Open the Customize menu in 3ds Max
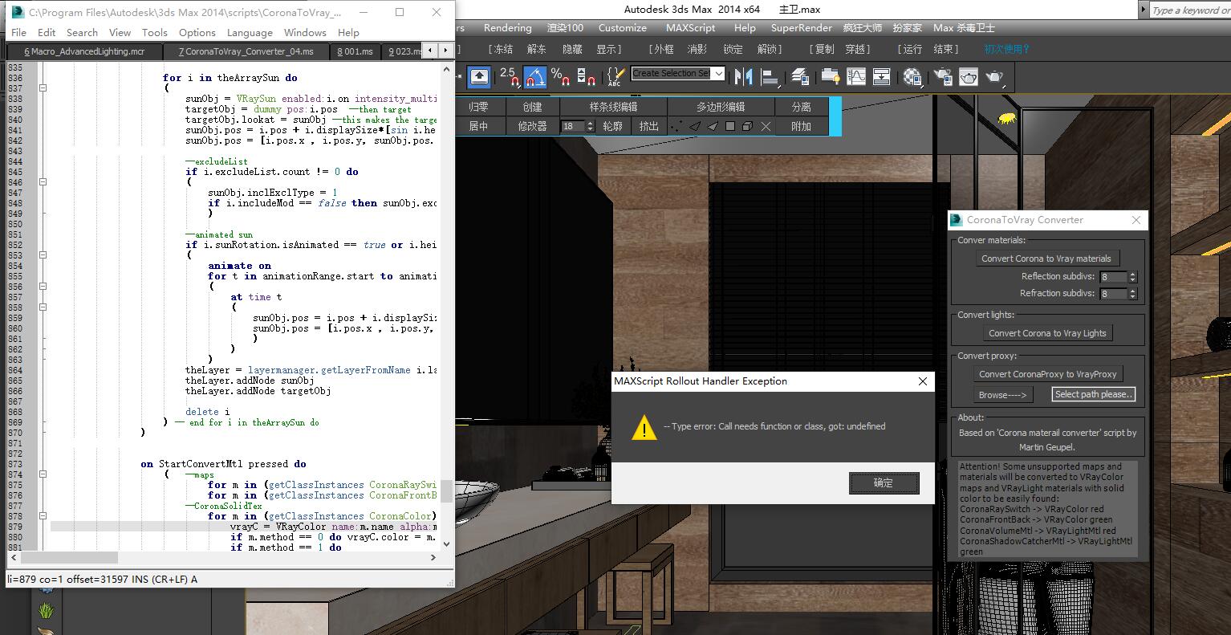The height and width of the screenshot is (635, 1231). tap(622, 27)
